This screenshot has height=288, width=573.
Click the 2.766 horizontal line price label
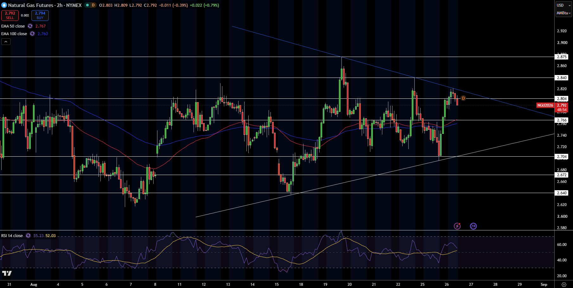click(562, 120)
